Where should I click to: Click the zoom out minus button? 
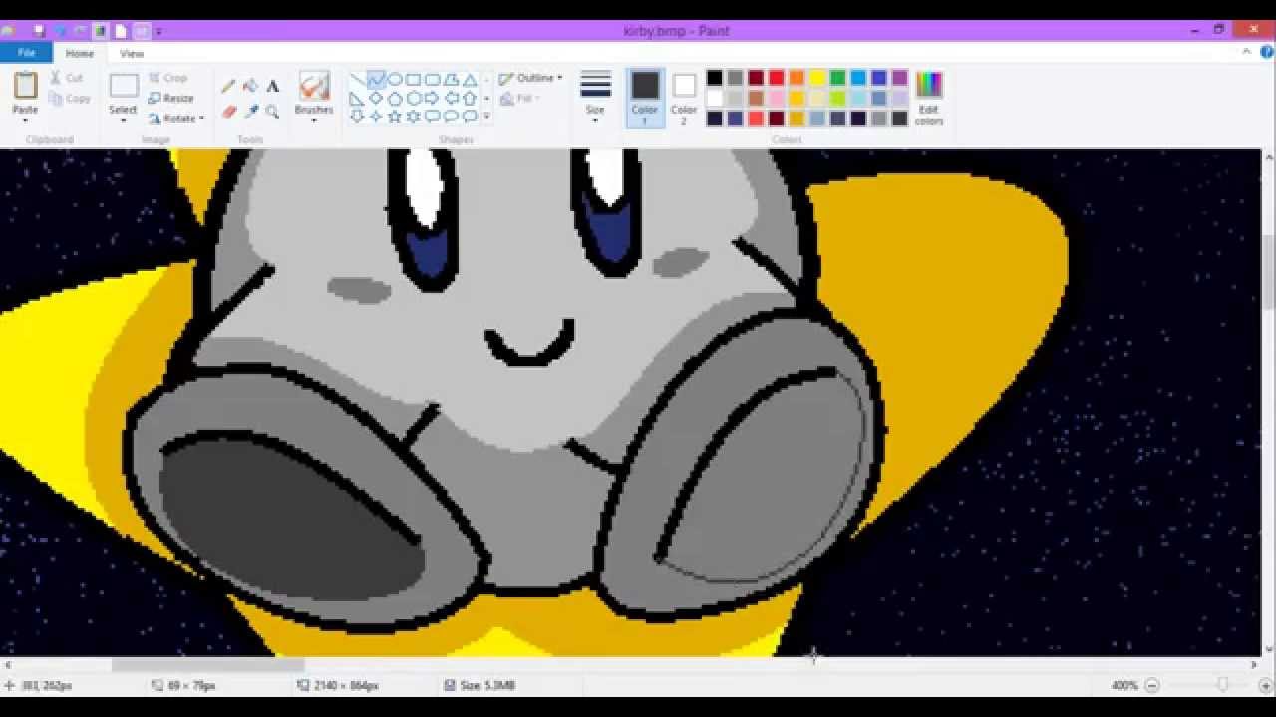pyautogui.click(x=1152, y=685)
